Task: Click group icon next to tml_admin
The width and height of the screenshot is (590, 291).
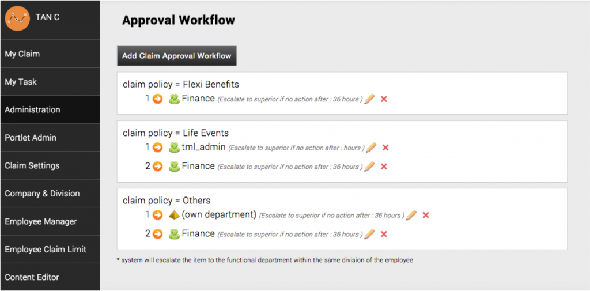Action: click(x=174, y=147)
